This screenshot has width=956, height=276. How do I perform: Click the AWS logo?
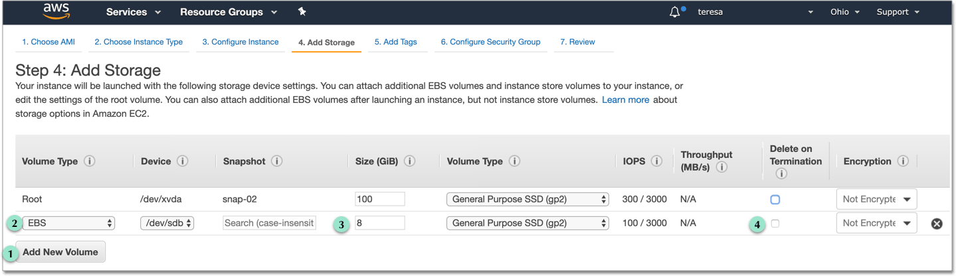coord(56,11)
